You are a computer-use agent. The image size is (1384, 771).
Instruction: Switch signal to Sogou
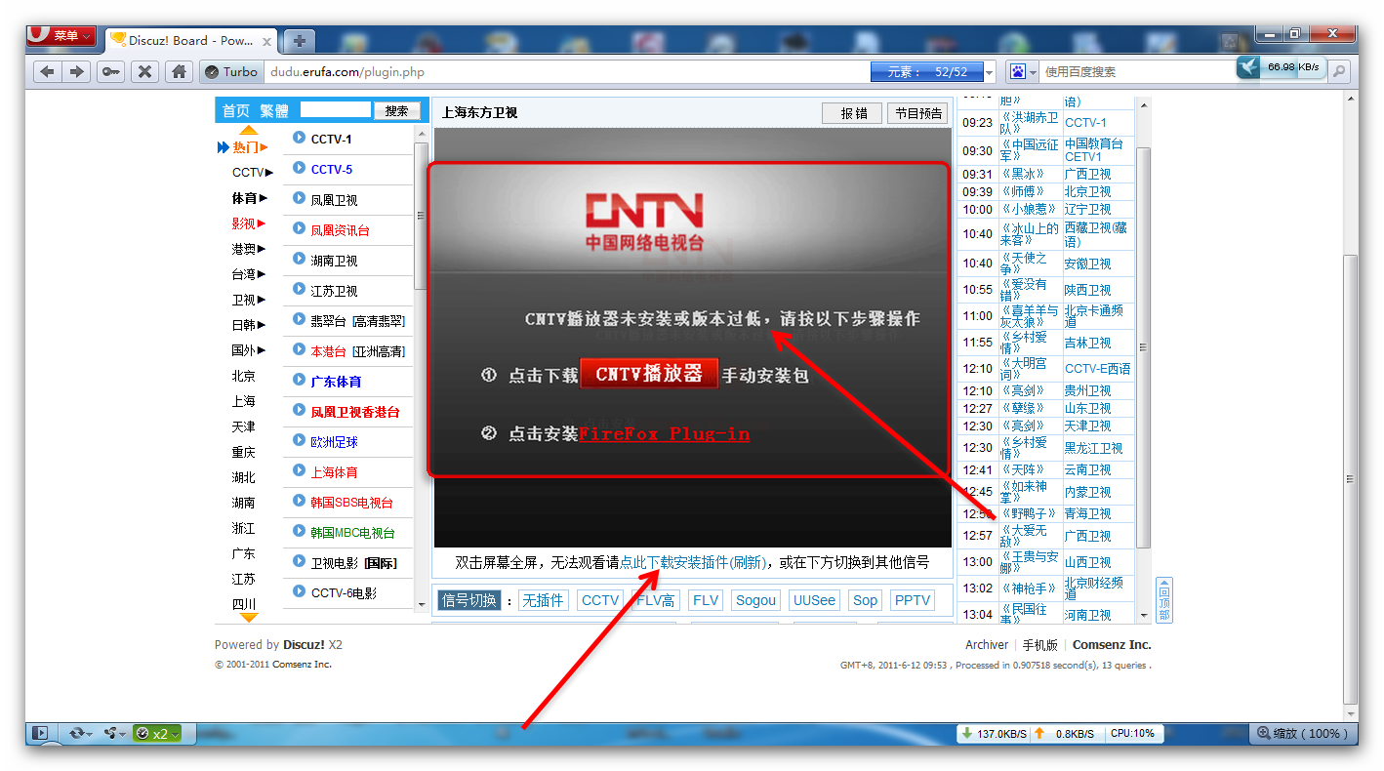pyautogui.click(x=755, y=600)
